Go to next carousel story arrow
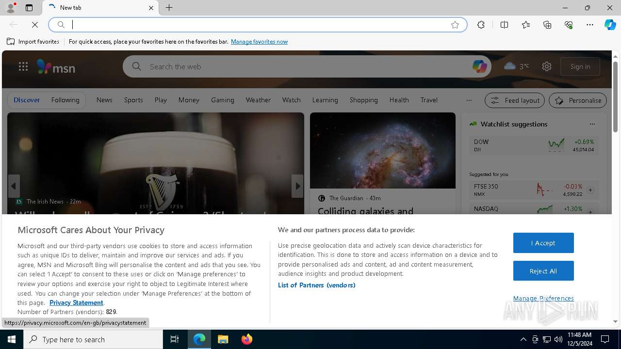 click(297, 186)
